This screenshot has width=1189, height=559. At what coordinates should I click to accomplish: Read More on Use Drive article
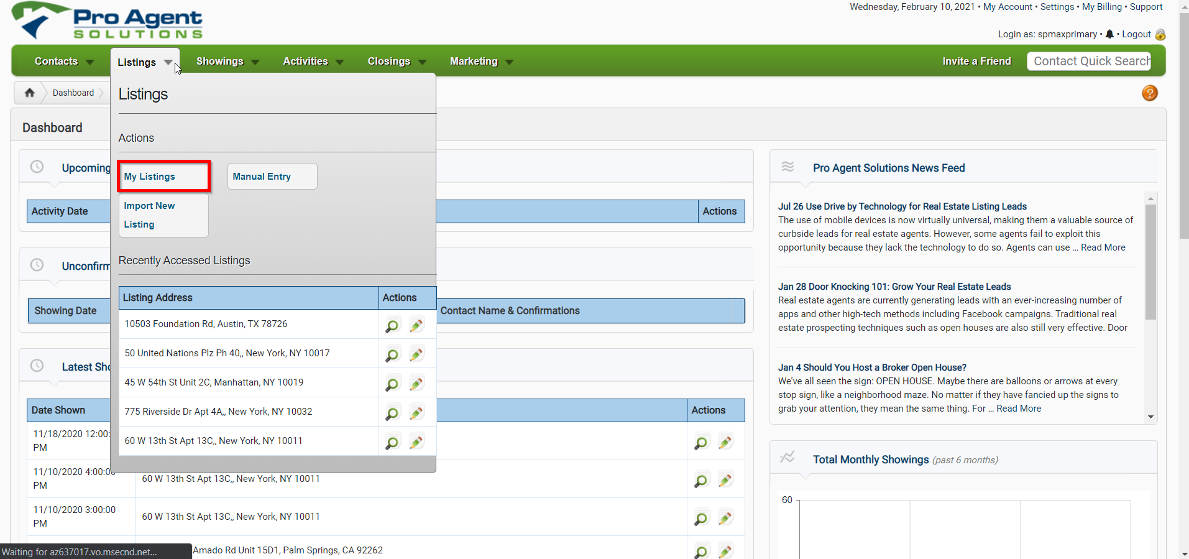pyautogui.click(x=1103, y=247)
